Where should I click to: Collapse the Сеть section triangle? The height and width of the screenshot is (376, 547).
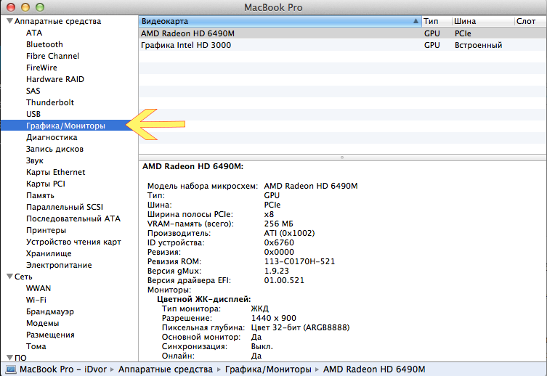[9, 277]
